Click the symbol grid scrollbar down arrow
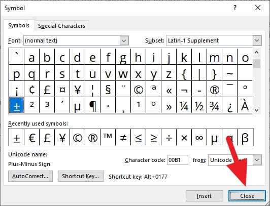This screenshot has height=206, width=270. click(257, 110)
